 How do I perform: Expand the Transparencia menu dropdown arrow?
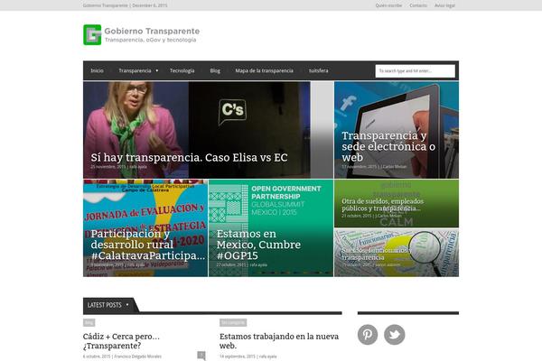click(157, 70)
